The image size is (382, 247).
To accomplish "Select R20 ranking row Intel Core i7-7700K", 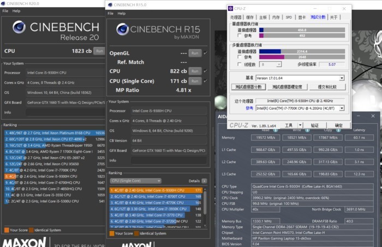I will click(55, 170).
